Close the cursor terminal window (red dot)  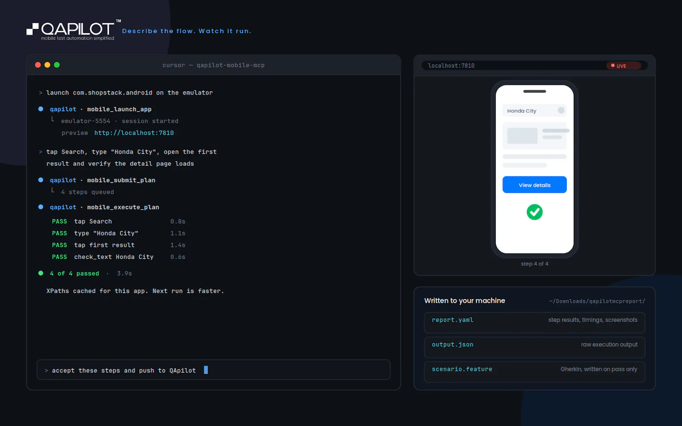[x=38, y=65]
